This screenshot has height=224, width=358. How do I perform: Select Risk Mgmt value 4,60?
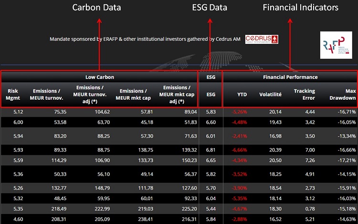pyautogui.click(x=18, y=219)
